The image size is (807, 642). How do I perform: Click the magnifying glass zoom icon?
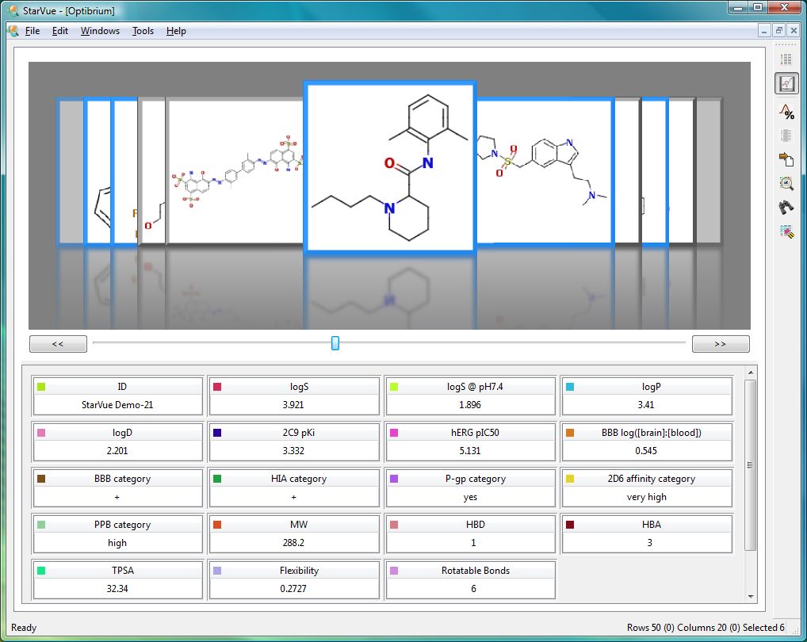pos(786,183)
